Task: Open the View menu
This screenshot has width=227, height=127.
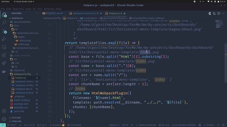Action: (28, 9)
